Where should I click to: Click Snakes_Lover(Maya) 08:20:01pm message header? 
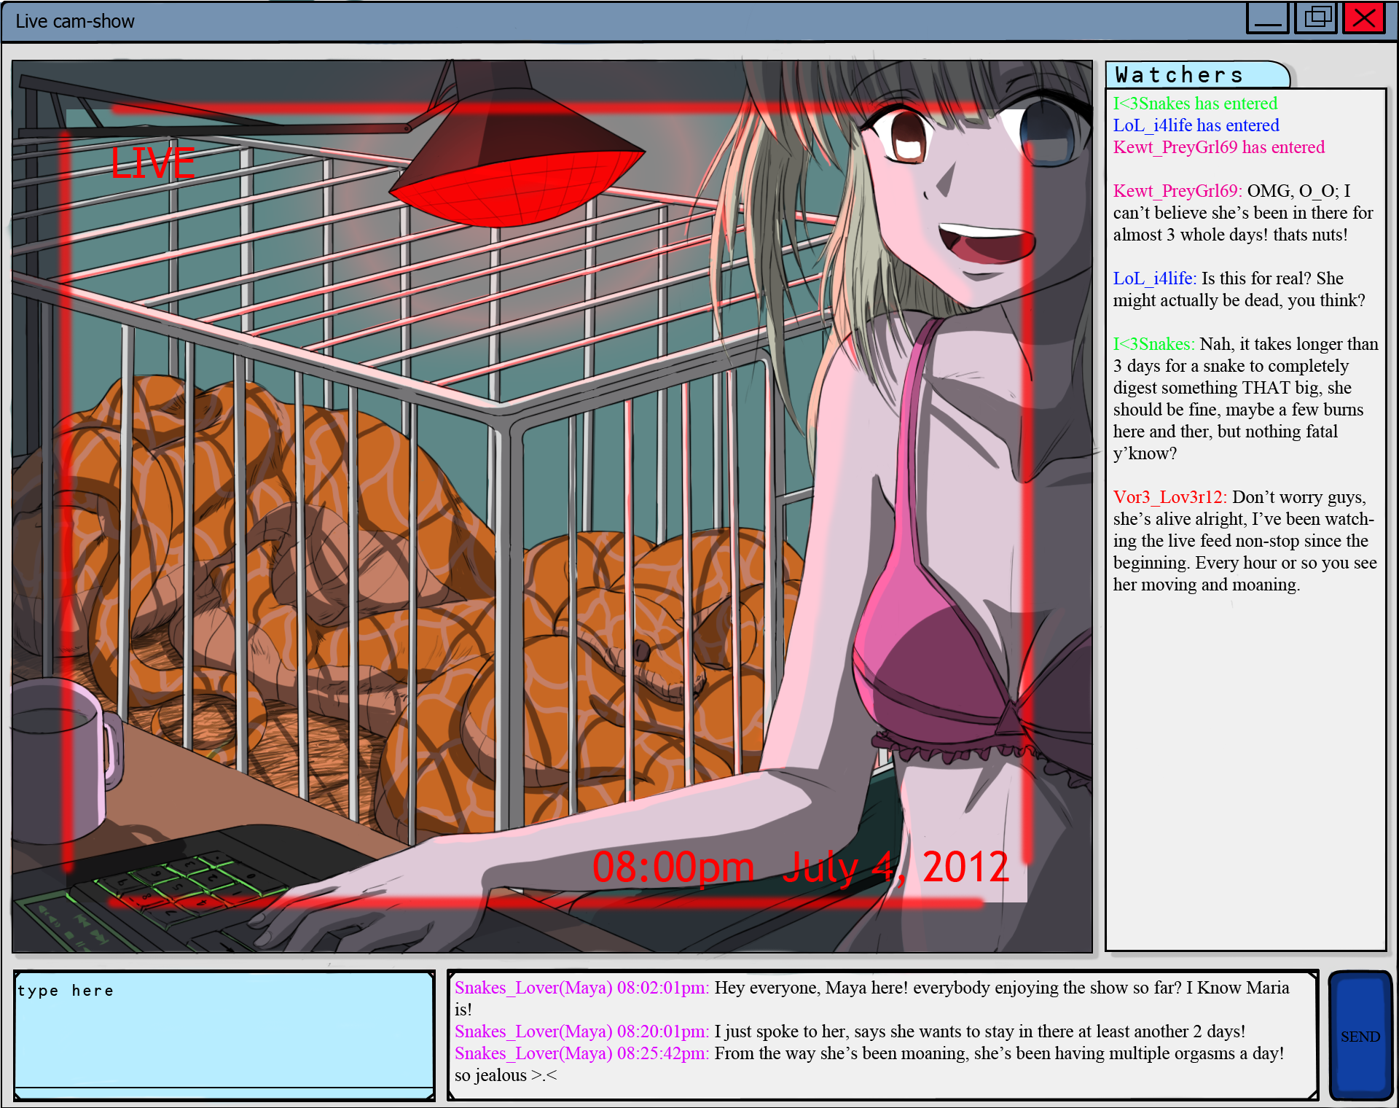(x=581, y=1031)
